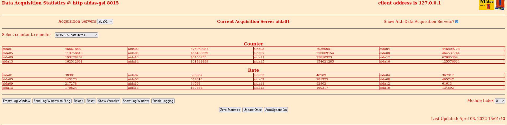
Task: Select Counter value 48455955 for aida10
Action: (198, 57)
